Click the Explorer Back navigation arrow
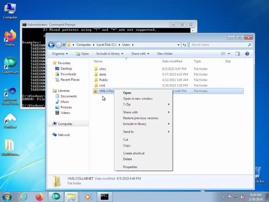 point(51,45)
